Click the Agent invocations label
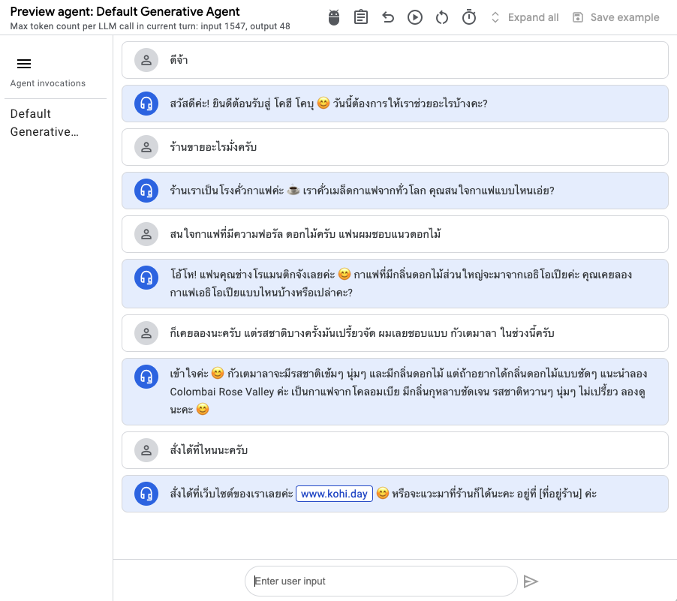The height and width of the screenshot is (601, 677). click(48, 83)
